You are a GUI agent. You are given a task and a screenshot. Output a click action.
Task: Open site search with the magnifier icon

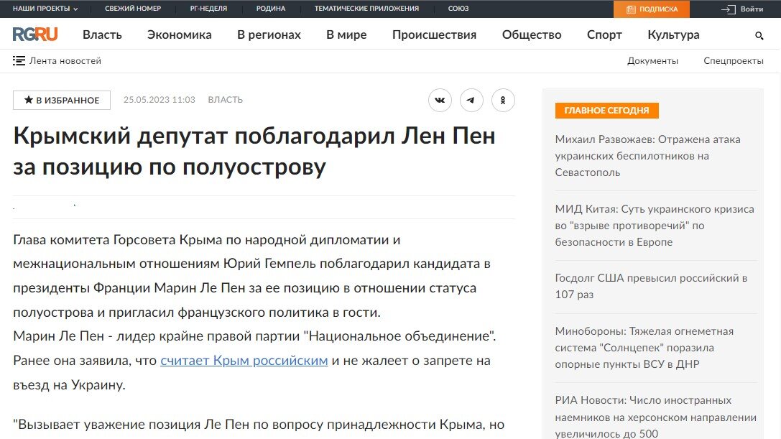point(759,34)
